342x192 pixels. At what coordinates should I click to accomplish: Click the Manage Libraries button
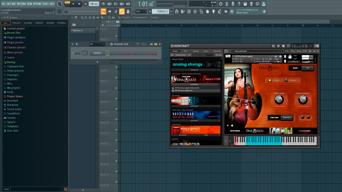181,55
